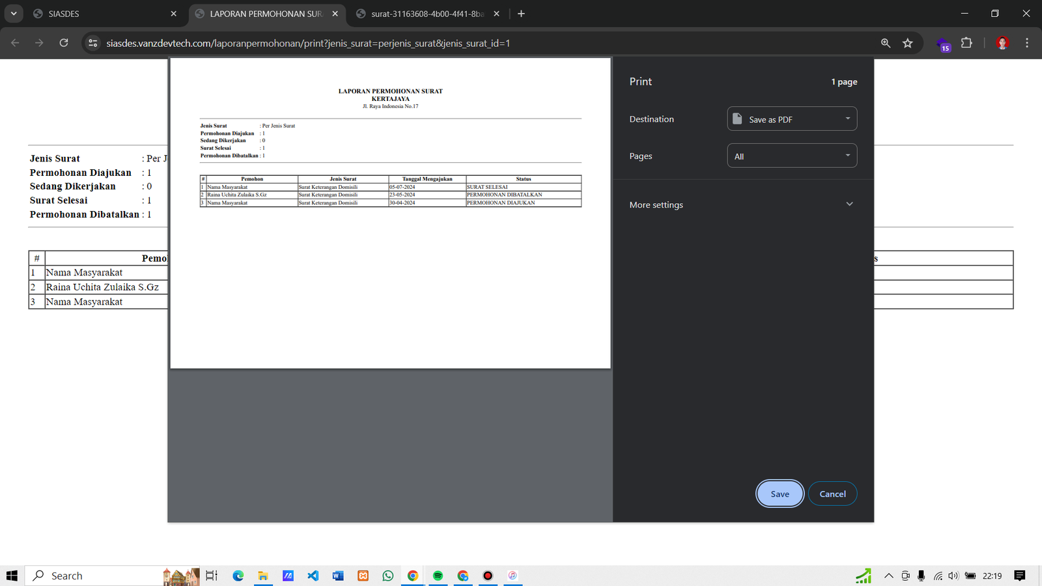Open Spotify from the taskbar
1042x586 pixels.
(x=438, y=576)
